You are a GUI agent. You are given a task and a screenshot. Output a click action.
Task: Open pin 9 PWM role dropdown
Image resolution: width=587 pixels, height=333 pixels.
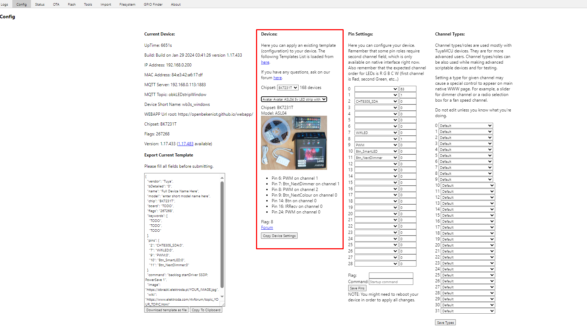(376, 145)
